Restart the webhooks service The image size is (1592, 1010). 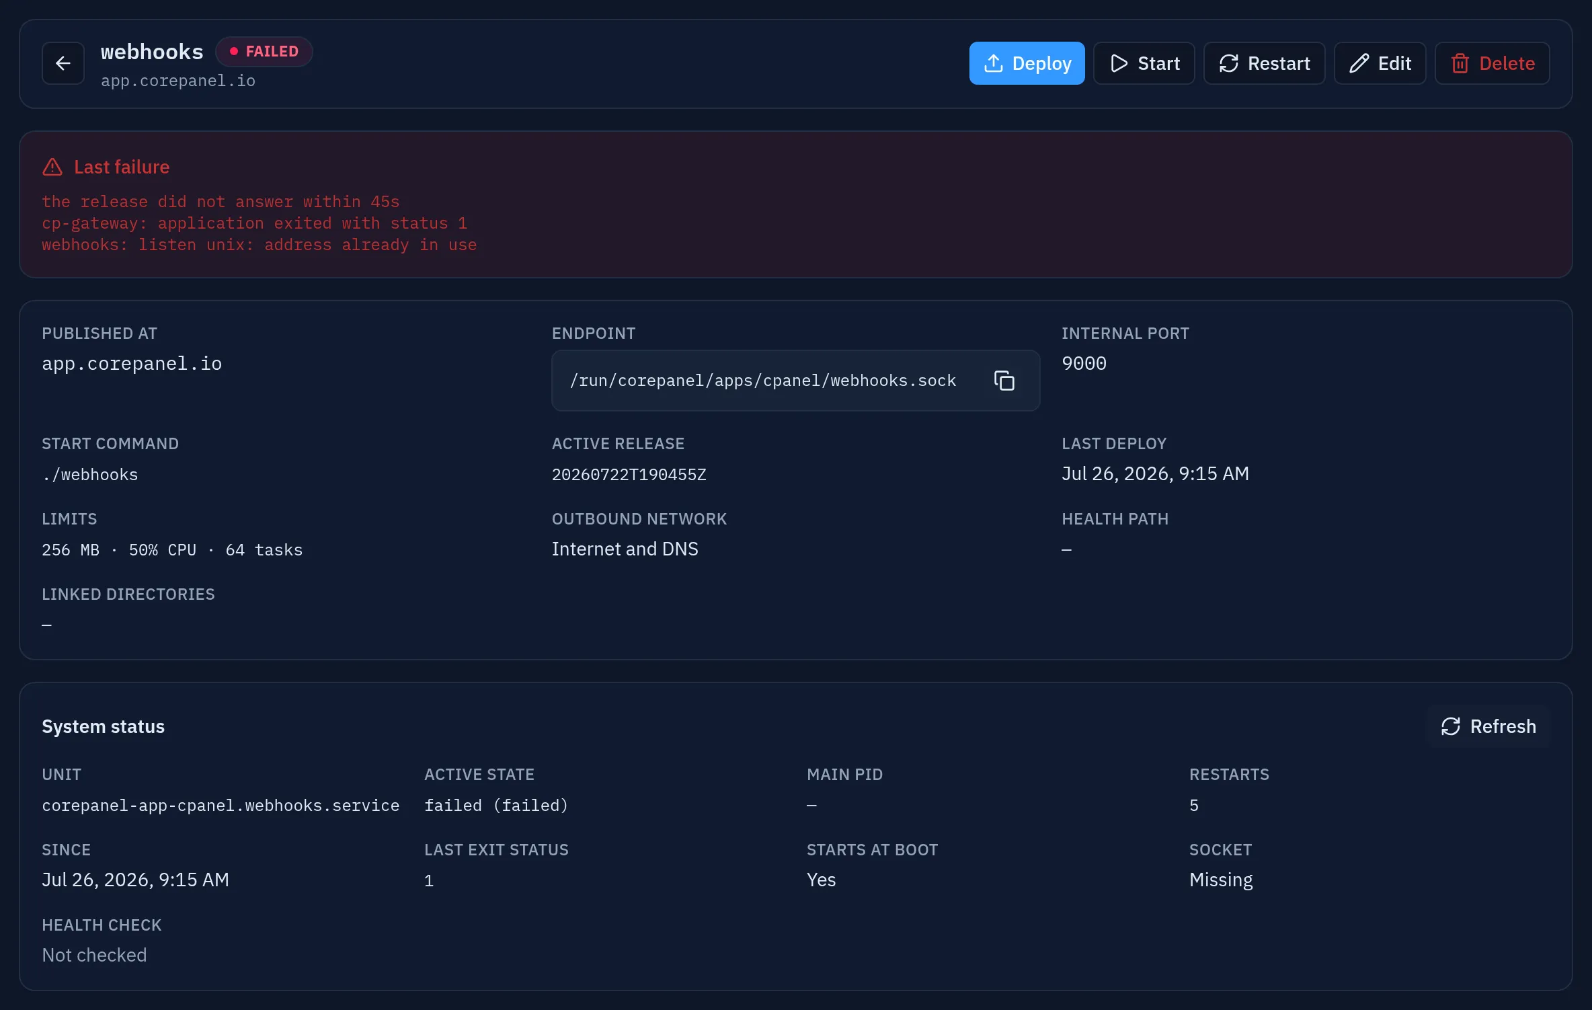point(1264,63)
